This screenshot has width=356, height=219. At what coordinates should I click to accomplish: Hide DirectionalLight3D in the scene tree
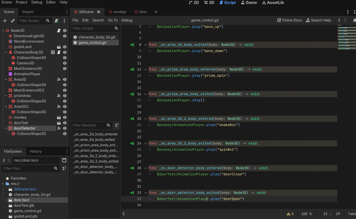tap(64, 36)
